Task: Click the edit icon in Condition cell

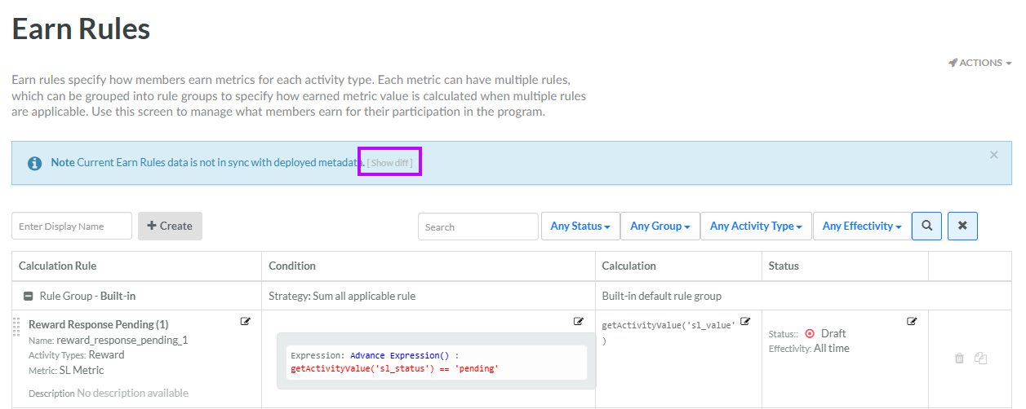Action: [579, 322]
